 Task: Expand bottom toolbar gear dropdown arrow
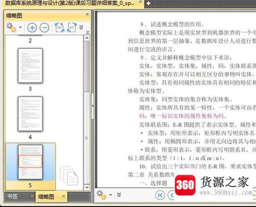[x=111, y=195]
